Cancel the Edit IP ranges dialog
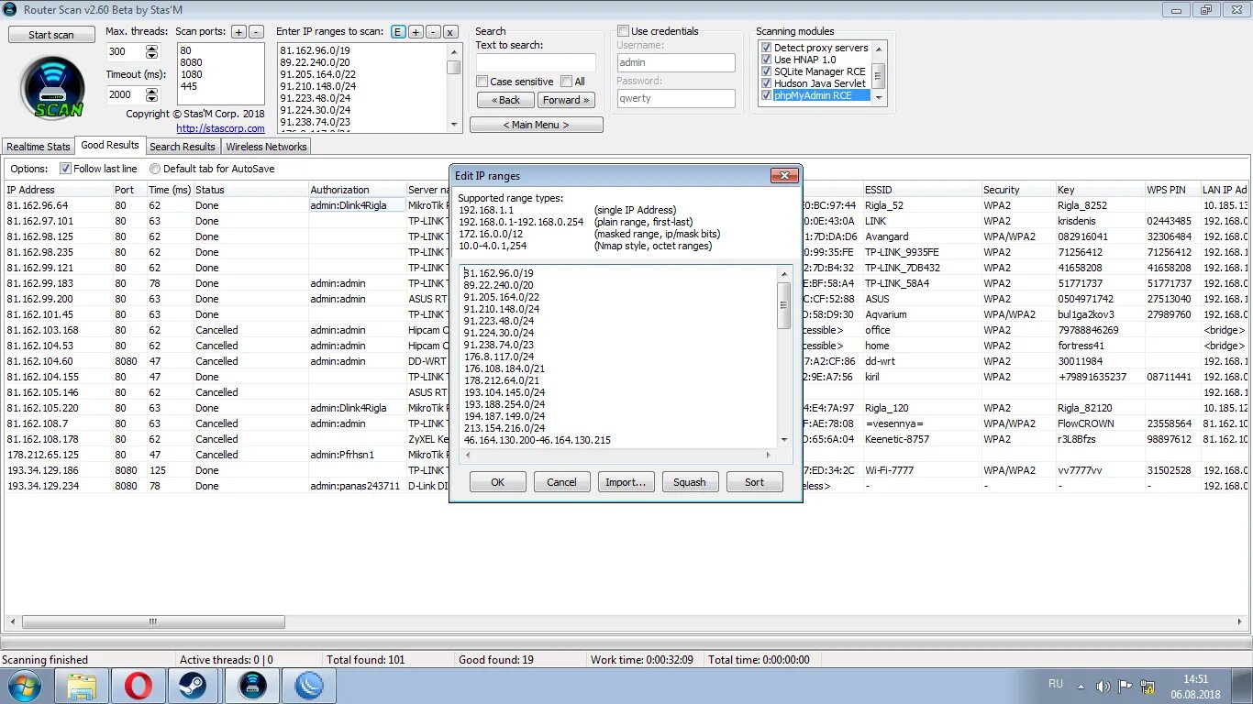The width and height of the screenshot is (1253, 704). coord(561,482)
